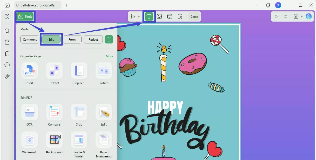
Task: Switch to the birthday-card document tab
Action: (38, 5)
